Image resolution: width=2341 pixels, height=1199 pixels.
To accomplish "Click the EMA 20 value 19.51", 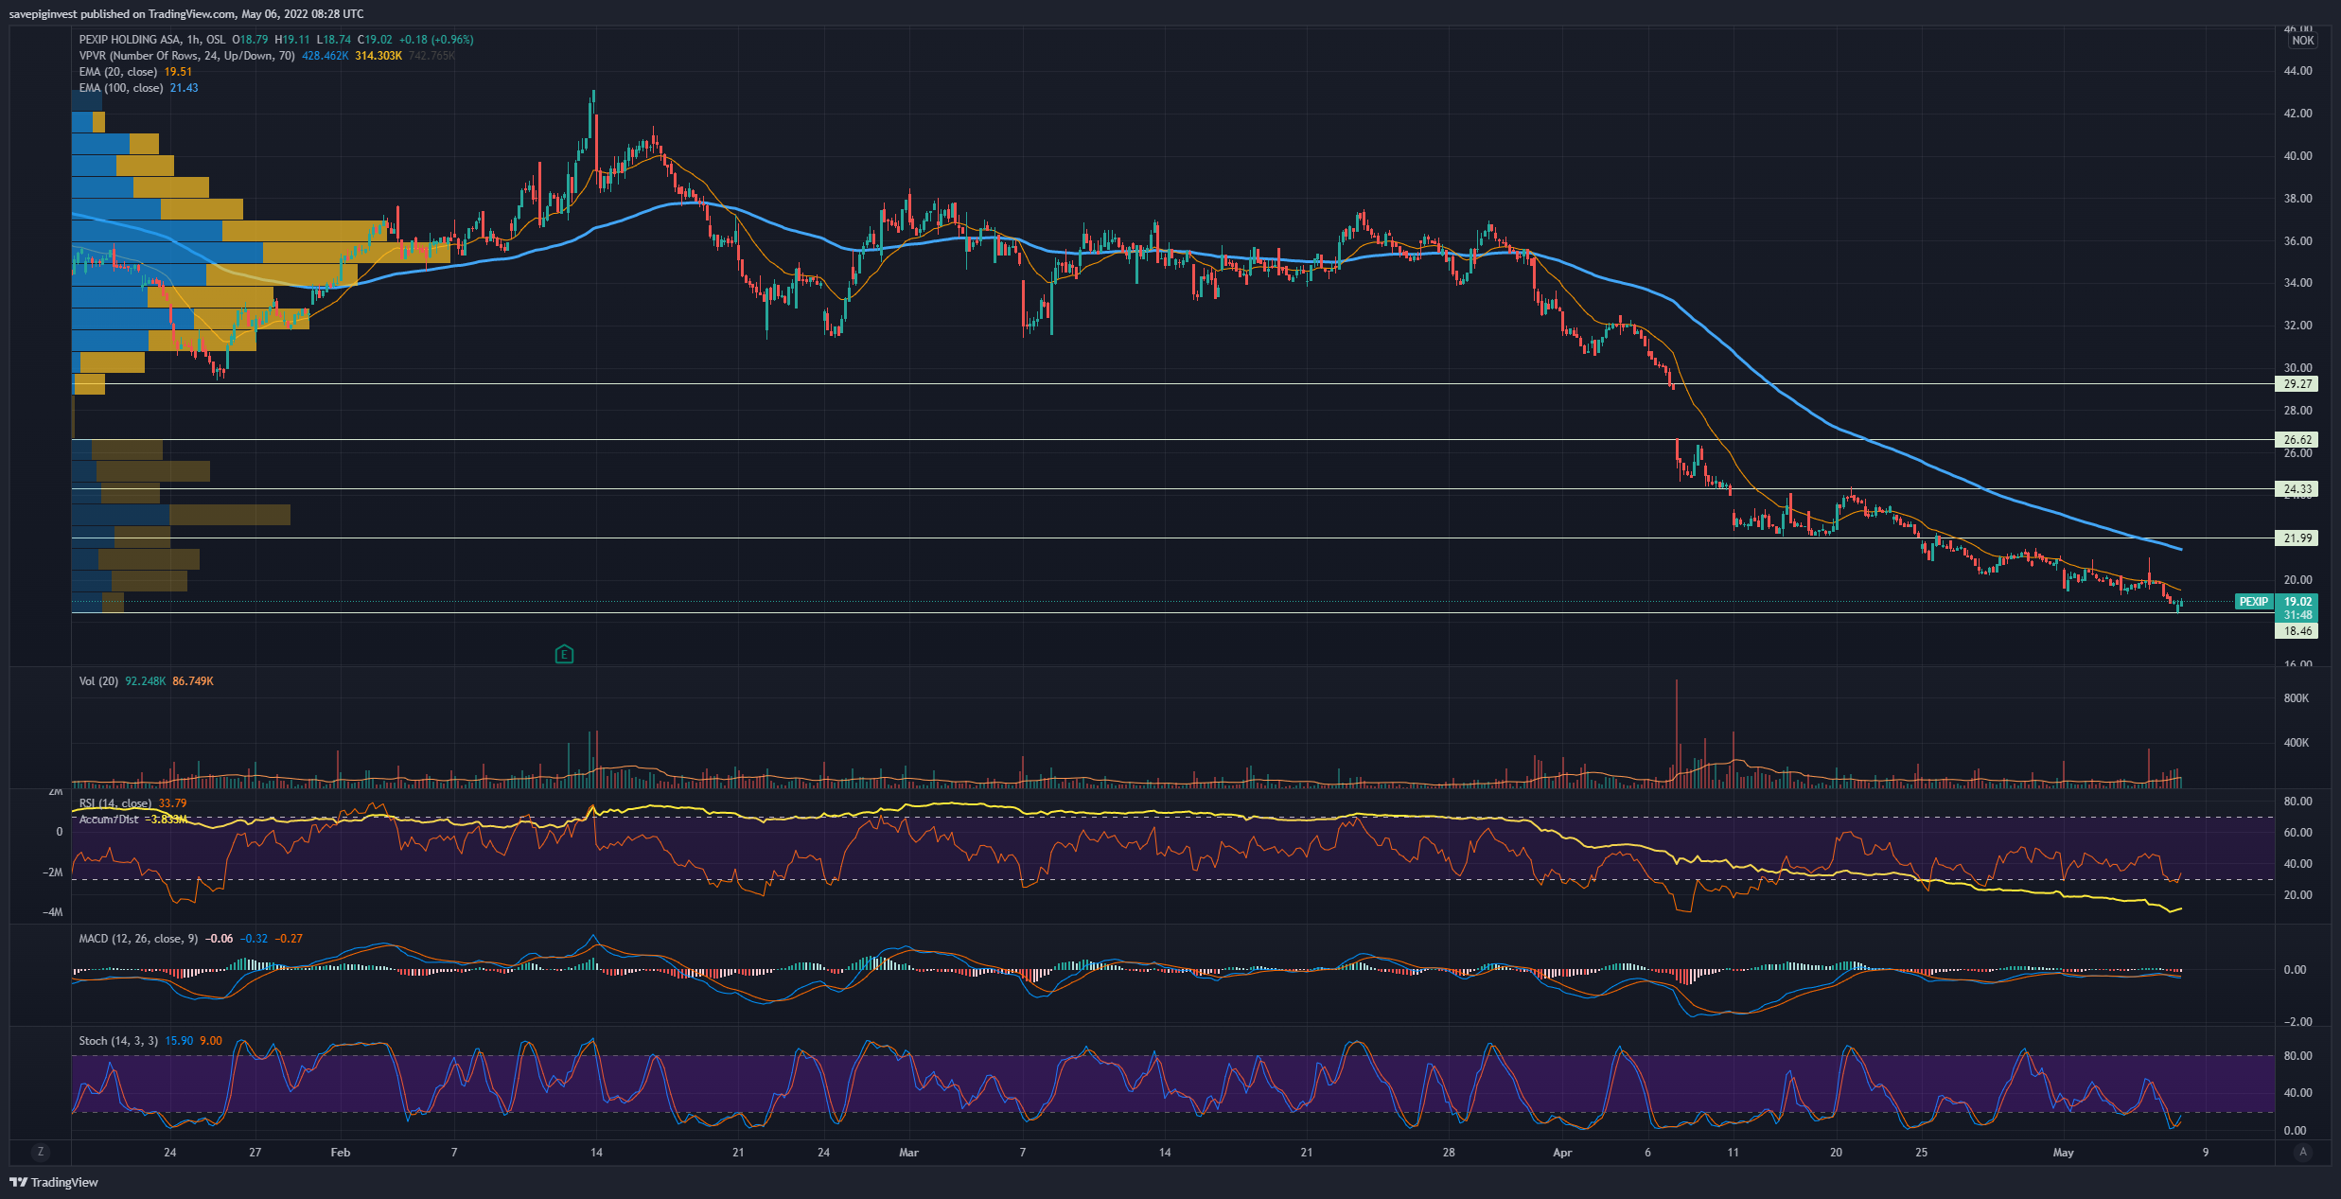I will coord(178,72).
